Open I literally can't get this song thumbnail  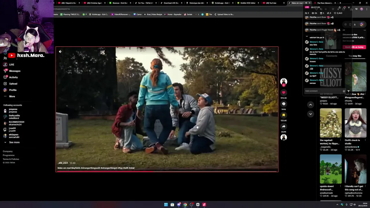click(356, 169)
